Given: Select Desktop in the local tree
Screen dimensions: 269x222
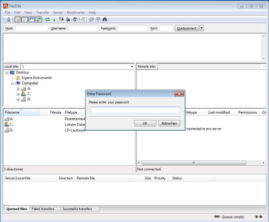Looking at the screenshot, I should click(22, 73).
